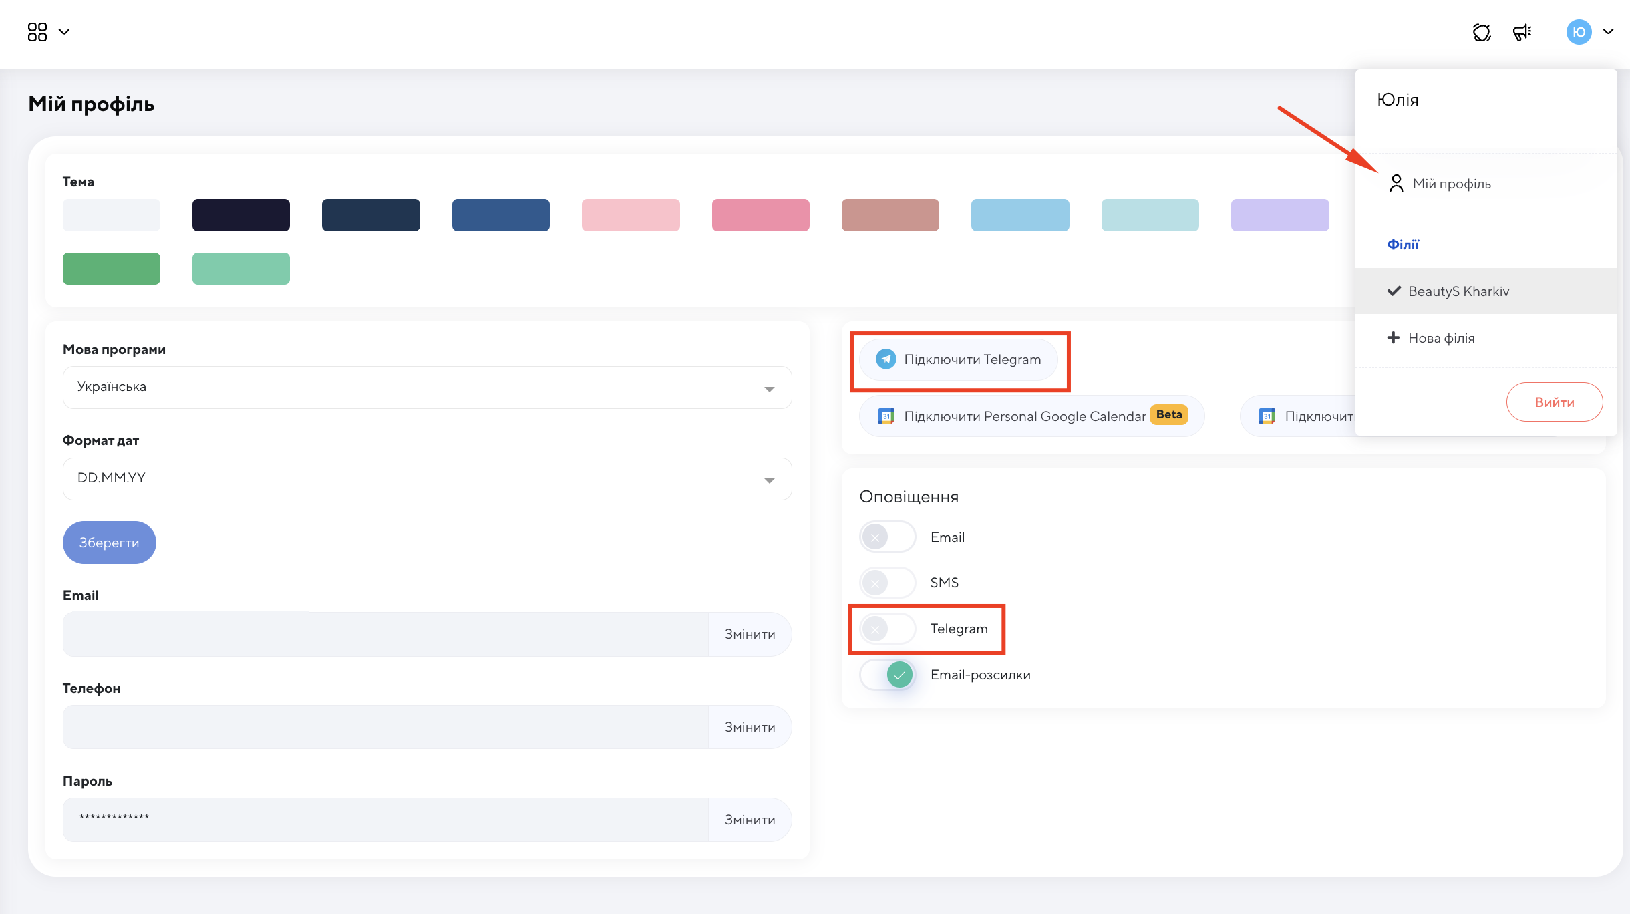Click the Google Calendar icon on Personal button
Viewport: 1630px width, 914px height.
click(886, 416)
